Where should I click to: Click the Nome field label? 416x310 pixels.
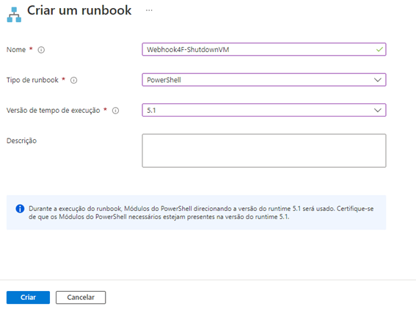[x=16, y=50]
